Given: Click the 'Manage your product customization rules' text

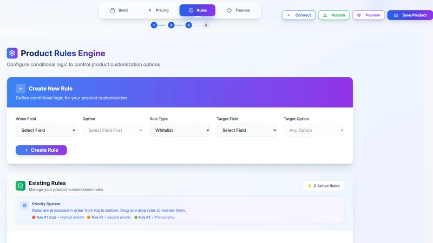Looking at the screenshot, I should tap(65, 190).
